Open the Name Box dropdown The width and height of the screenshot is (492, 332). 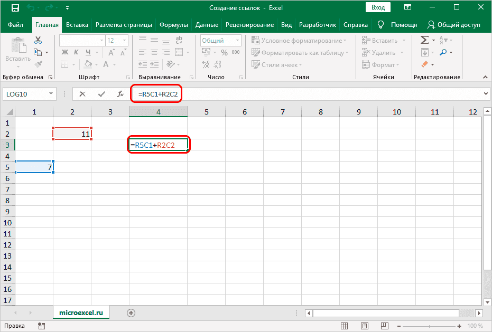51,94
